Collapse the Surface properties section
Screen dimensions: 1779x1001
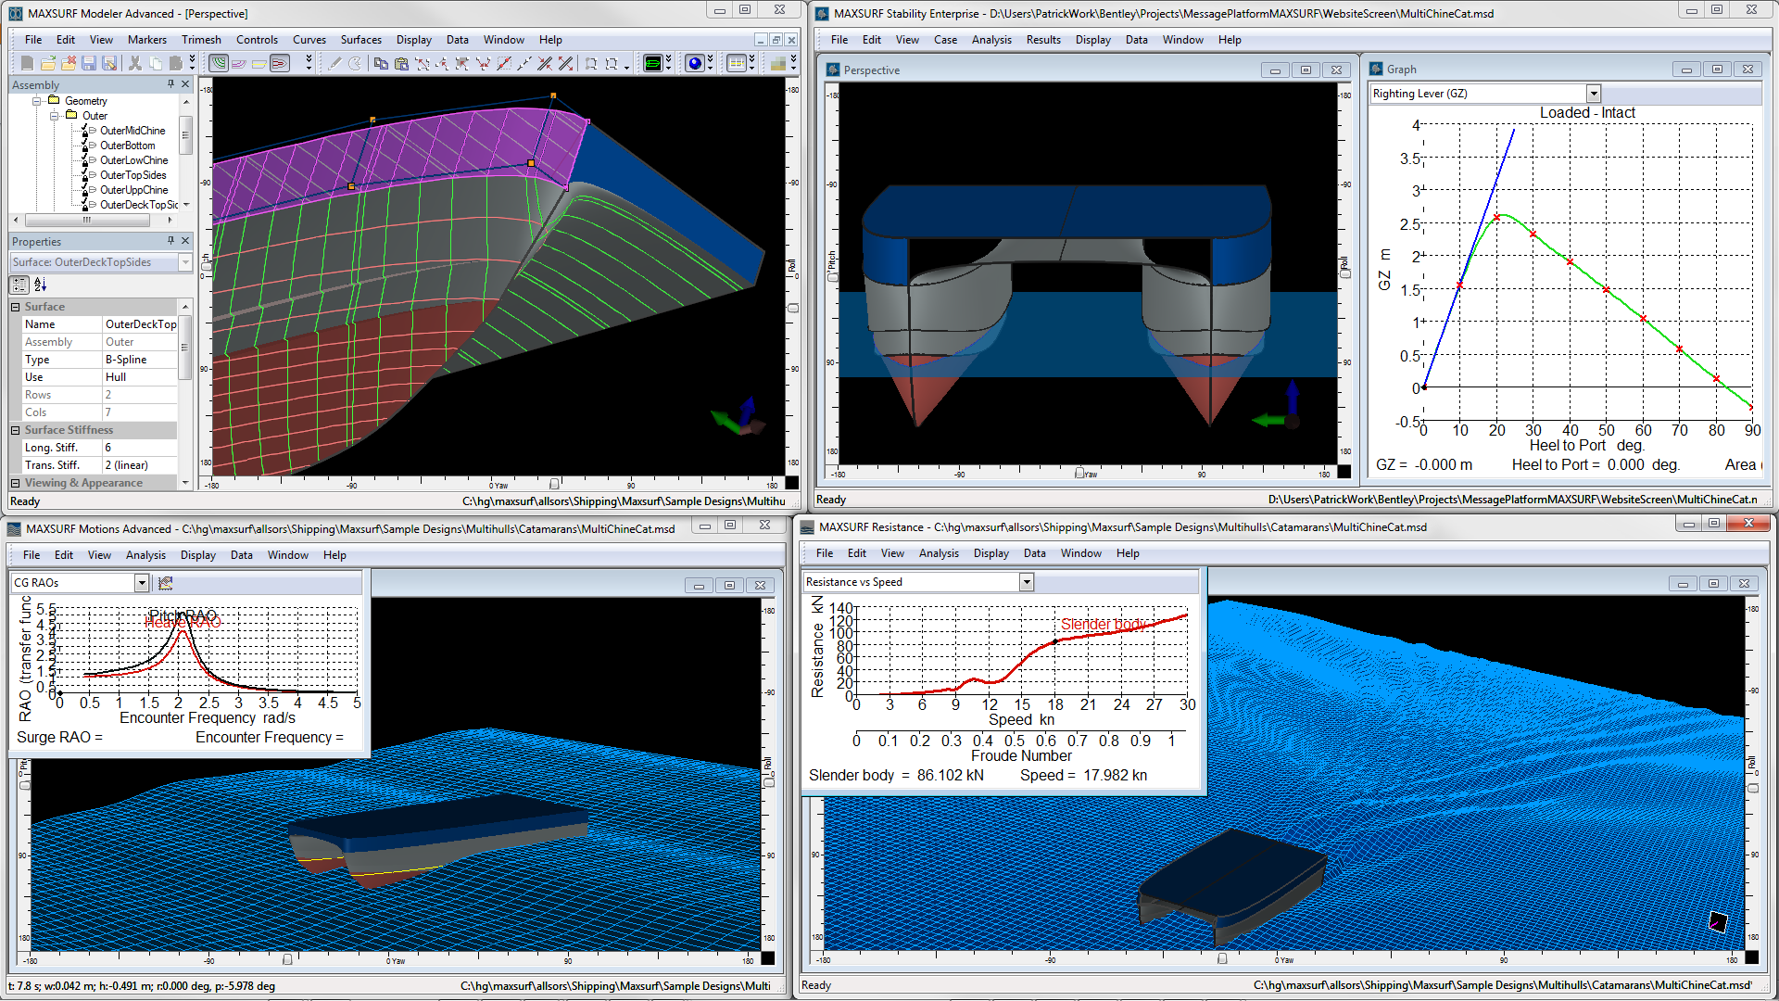click(16, 307)
